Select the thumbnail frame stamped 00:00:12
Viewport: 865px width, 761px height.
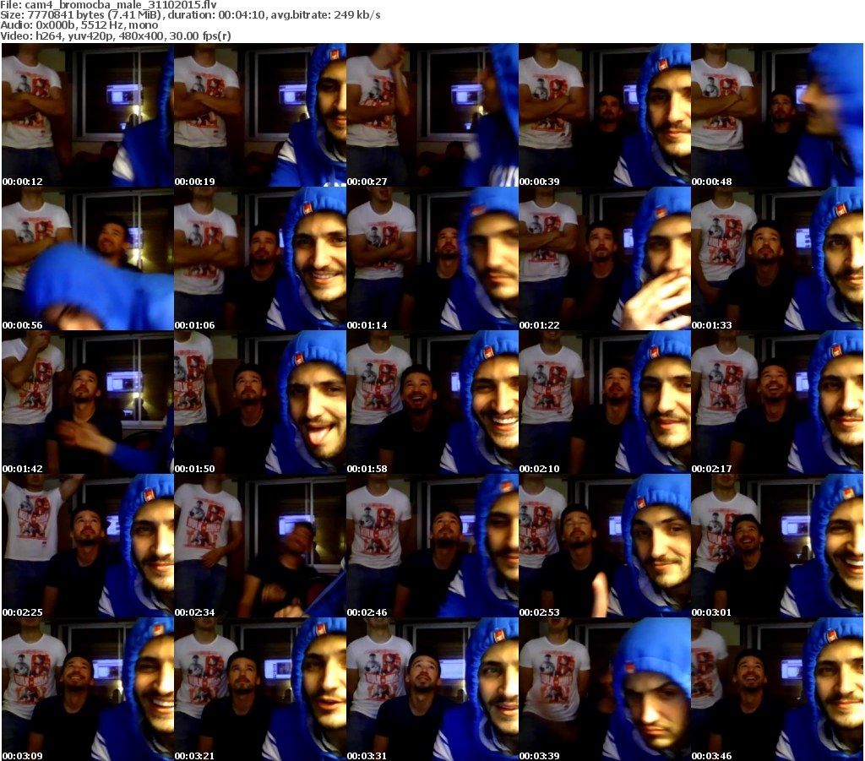[88, 115]
